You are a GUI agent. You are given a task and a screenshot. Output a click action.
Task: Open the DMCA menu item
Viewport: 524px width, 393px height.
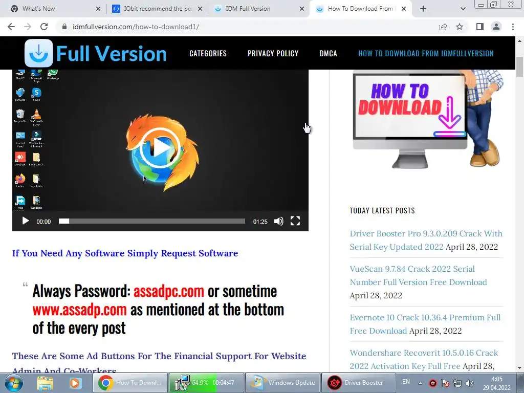click(328, 53)
